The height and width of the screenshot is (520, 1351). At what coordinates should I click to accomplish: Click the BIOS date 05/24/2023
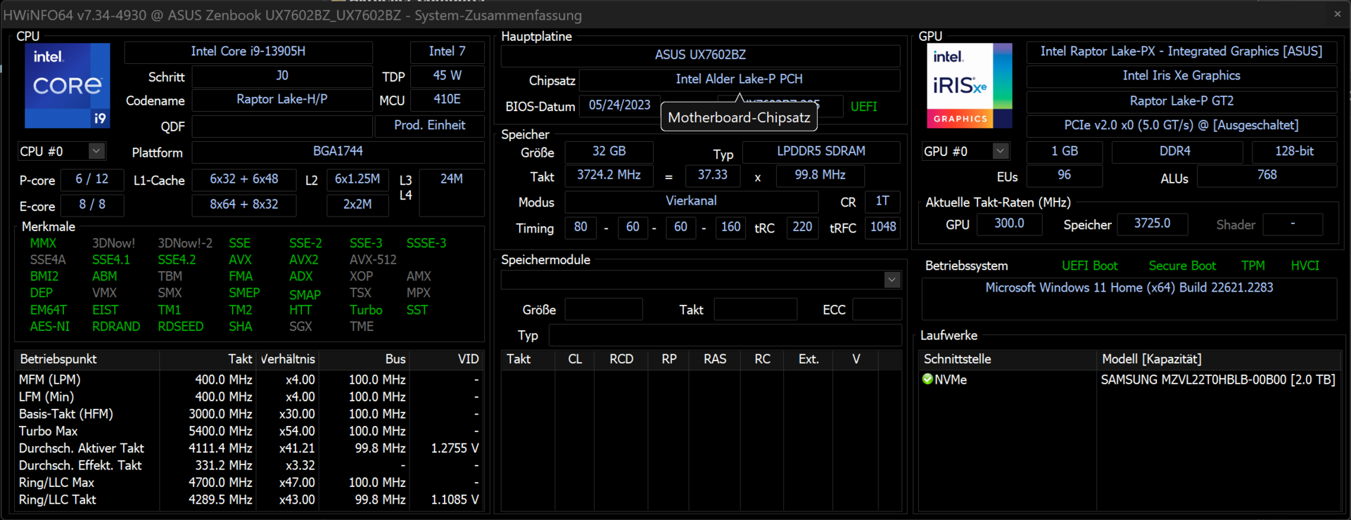(x=620, y=105)
